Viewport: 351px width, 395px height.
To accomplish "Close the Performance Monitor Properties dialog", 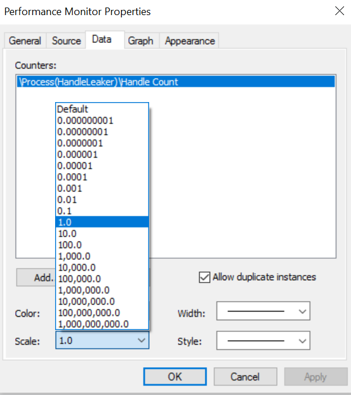I will 339,11.
